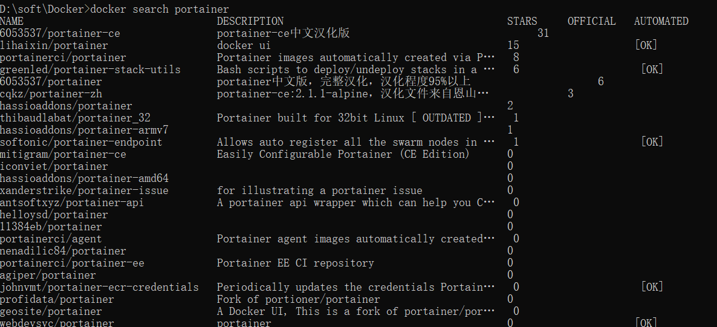Click the thibaudlabat/portainer_32 image name

pos(75,118)
